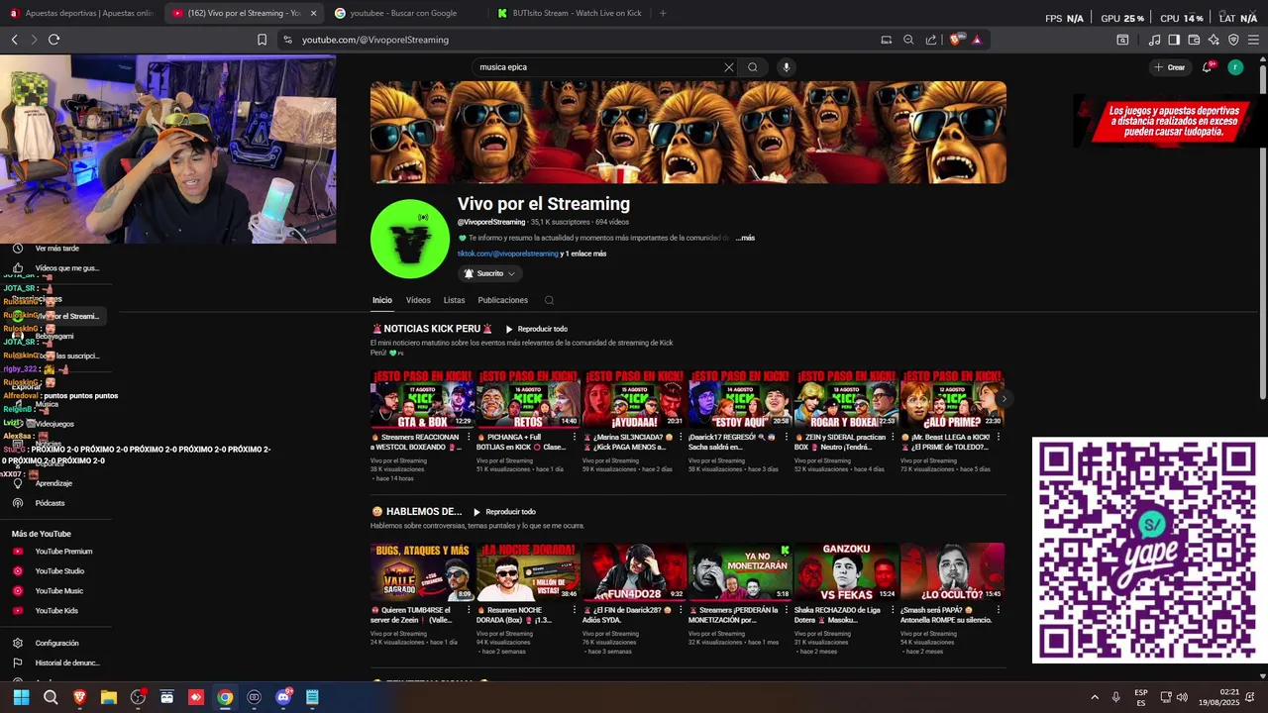Open the music playlist icon in the browser toolbar
The image size is (1268, 713).
pos(1154,40)
